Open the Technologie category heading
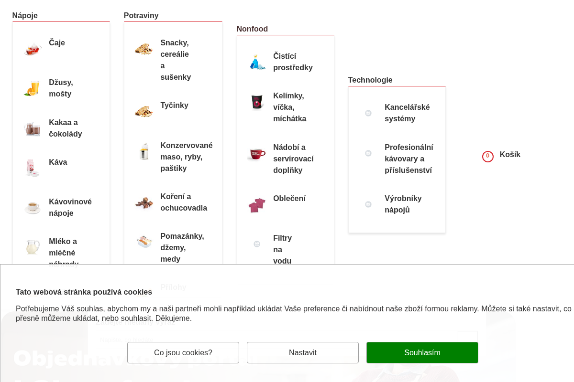The width and height of the screenshot is (574, 382). click(x=370, y=80)
